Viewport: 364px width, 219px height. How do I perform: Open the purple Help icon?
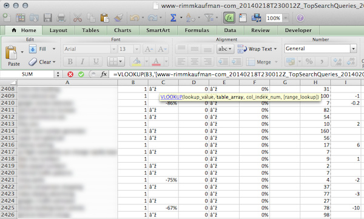coord(300,18)
